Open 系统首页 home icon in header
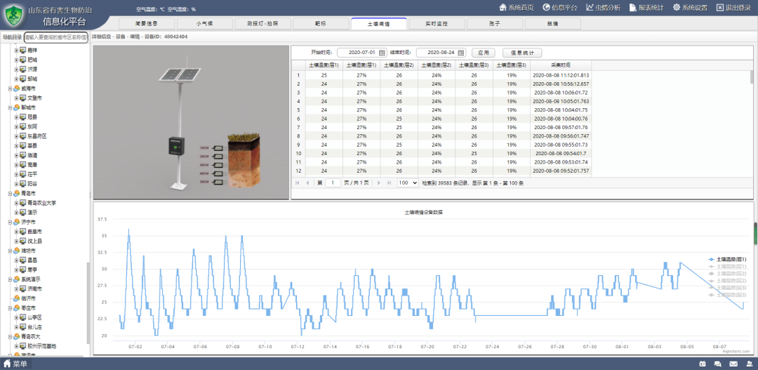 [503, 7]
